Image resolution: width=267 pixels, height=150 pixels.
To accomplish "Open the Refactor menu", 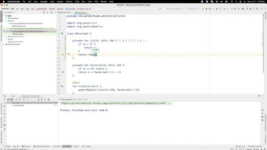I will point(69,2).
